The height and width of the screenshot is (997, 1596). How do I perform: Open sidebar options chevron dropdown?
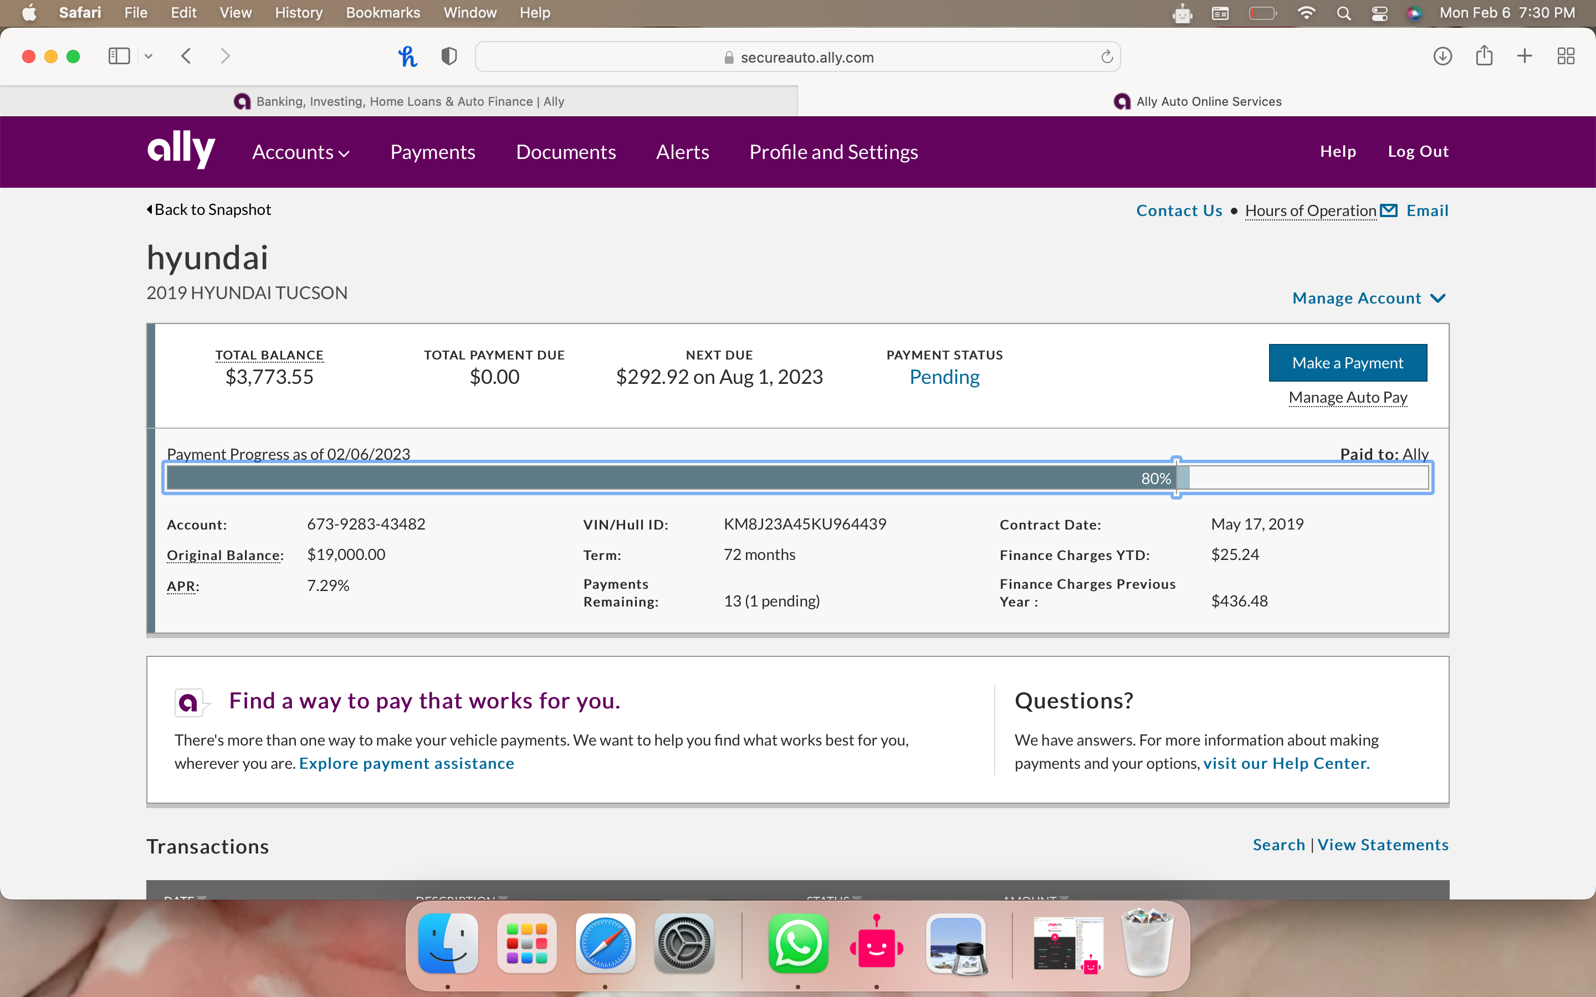coord(149,56)
